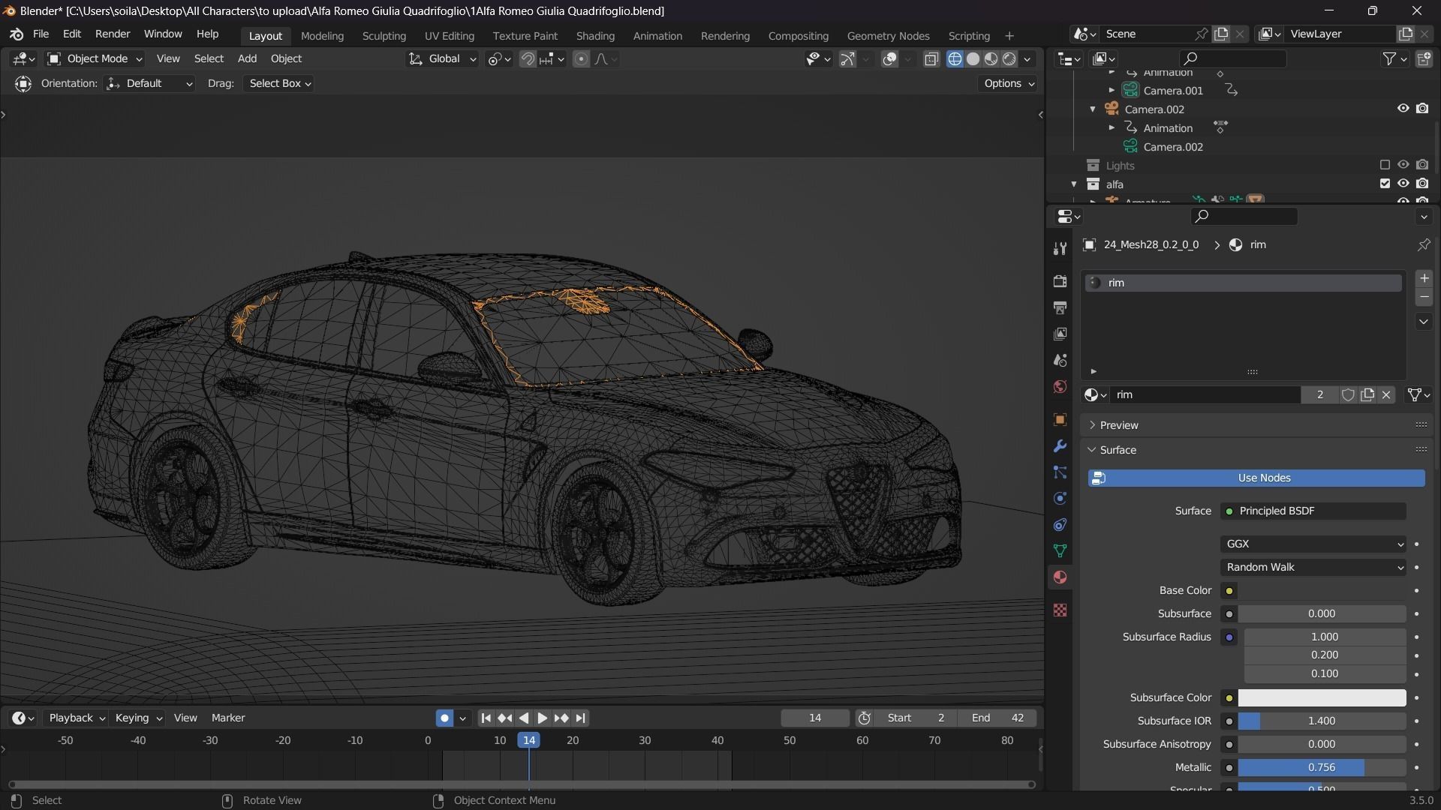Open the Output properties tab
1441x810 pixels.
[x=1060, y=307]
